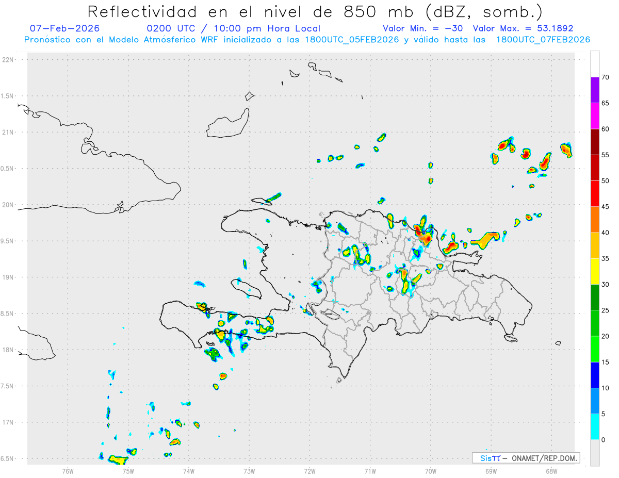Click the colorbar tick label "60"

click(x=606, y=129)
